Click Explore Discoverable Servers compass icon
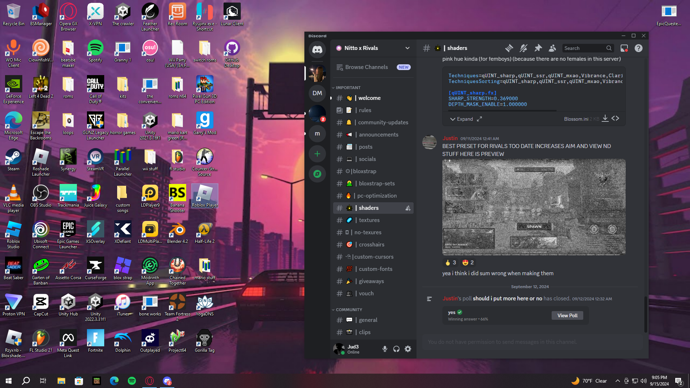690x388 pixels. coord(317,174)
